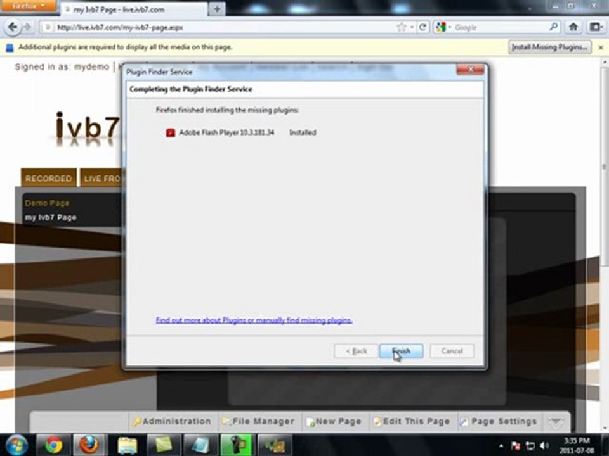This screenshot has width=609, height=456.
Task: Reload the page with the refresh icon
Action: [x=423, y=27]
